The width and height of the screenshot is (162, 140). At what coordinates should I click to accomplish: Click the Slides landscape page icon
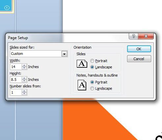point(82,64)
